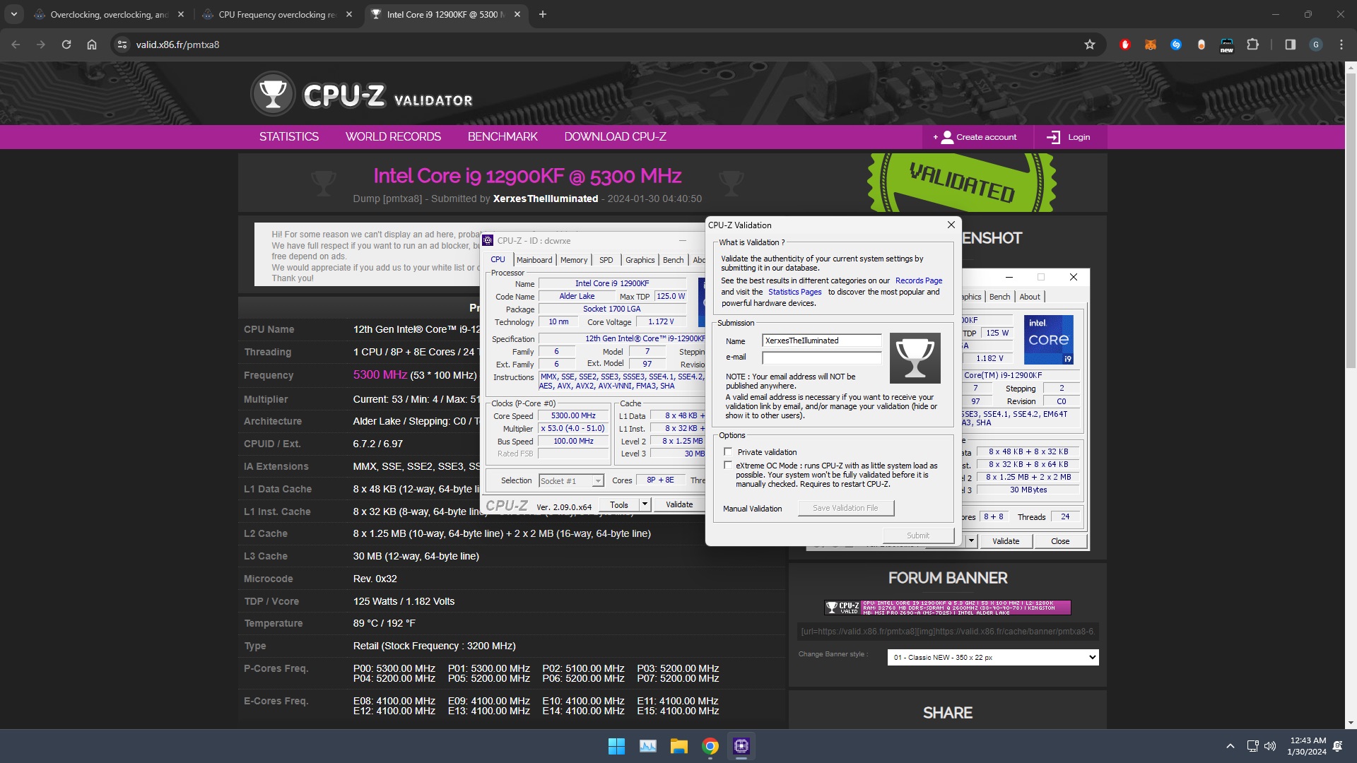Switch to the Memory tab in CPU-Z
This screenshot has height=763, width=1357.
574,260
